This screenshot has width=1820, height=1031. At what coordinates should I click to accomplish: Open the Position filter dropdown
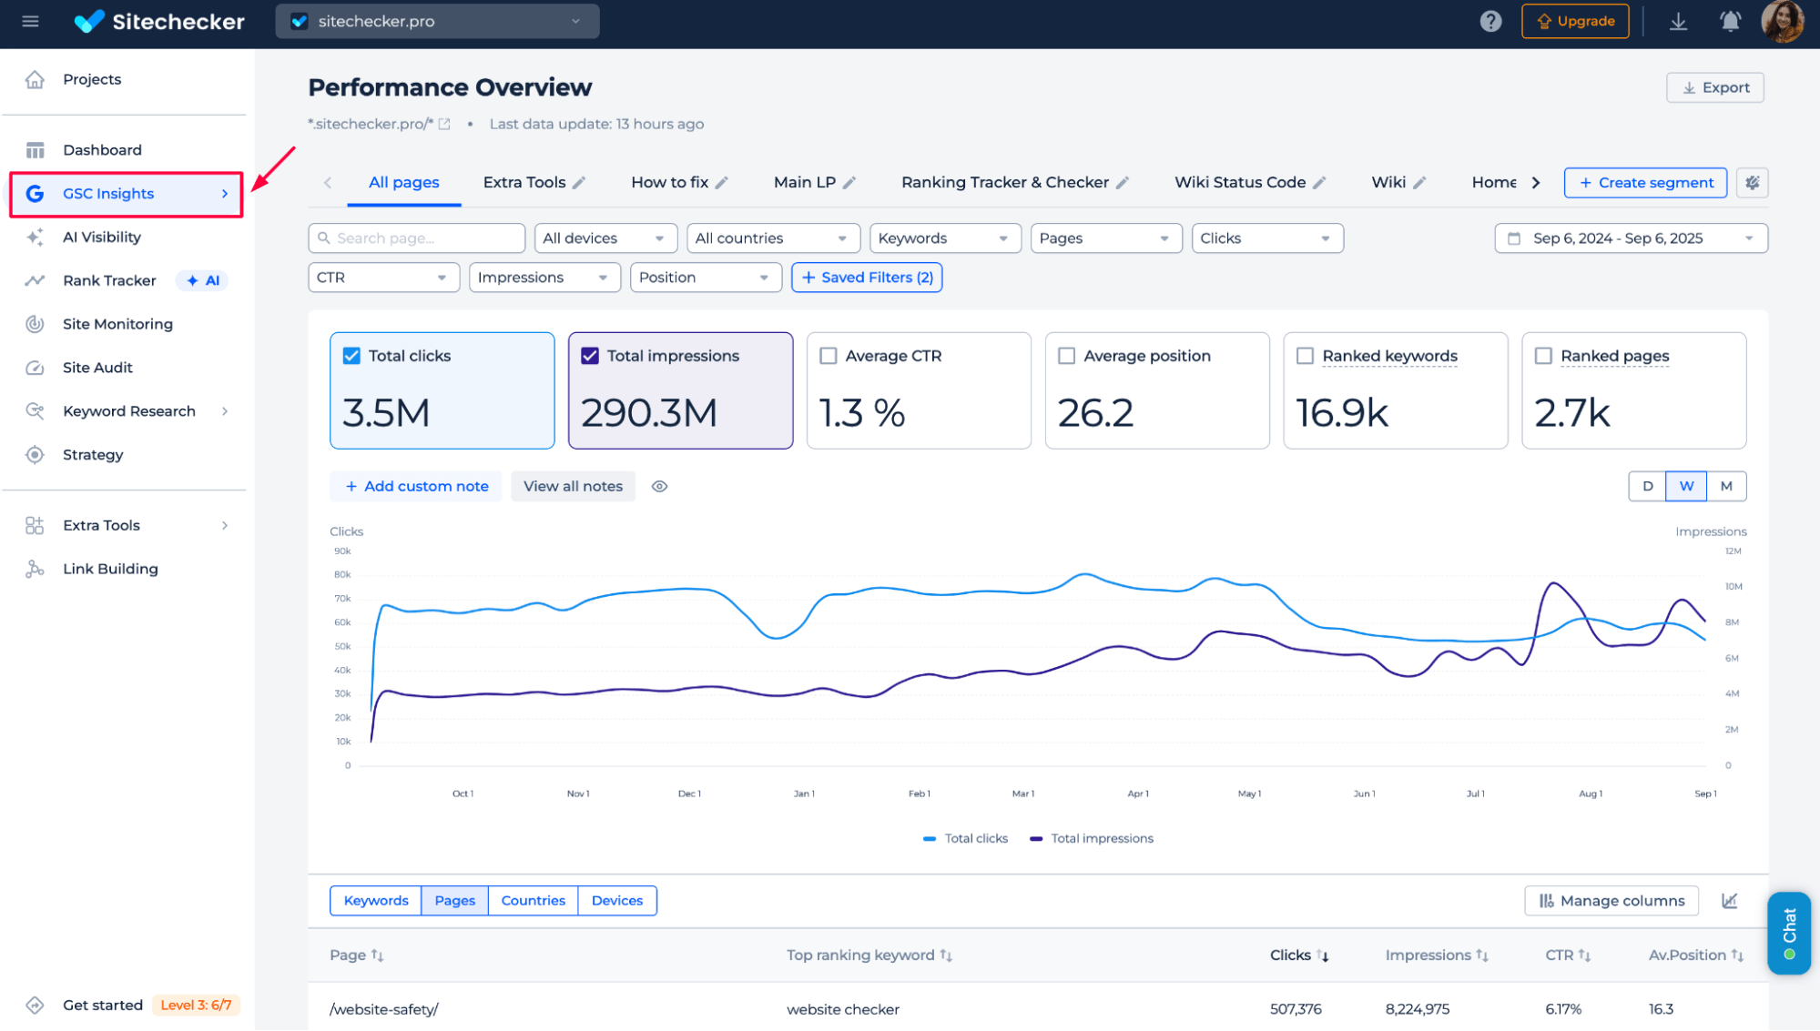click(x=706, y=278)
